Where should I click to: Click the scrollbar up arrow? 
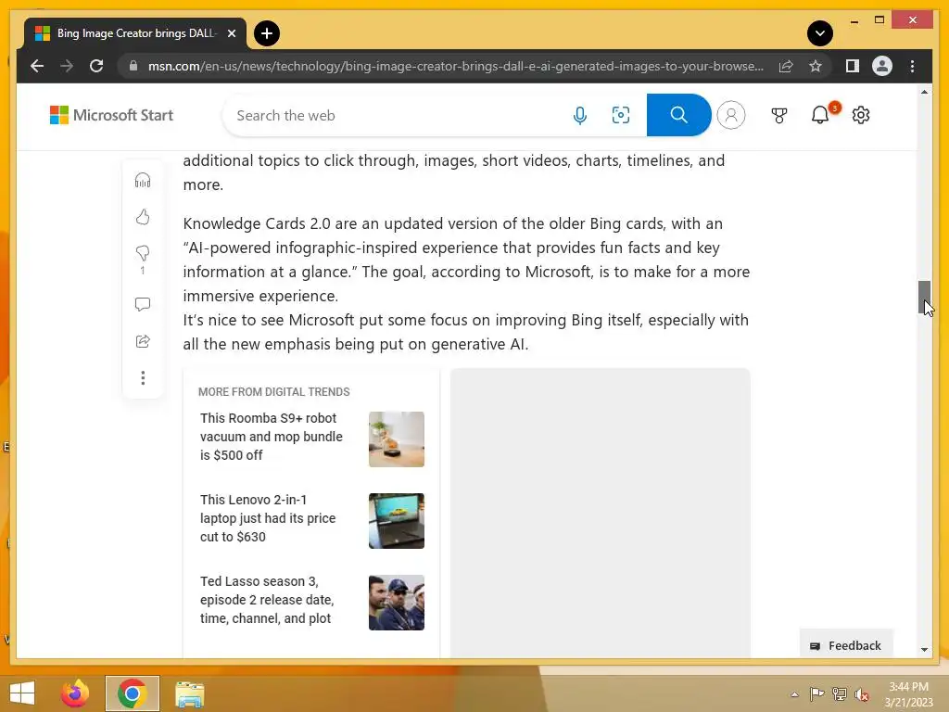(x=924, y=92)
